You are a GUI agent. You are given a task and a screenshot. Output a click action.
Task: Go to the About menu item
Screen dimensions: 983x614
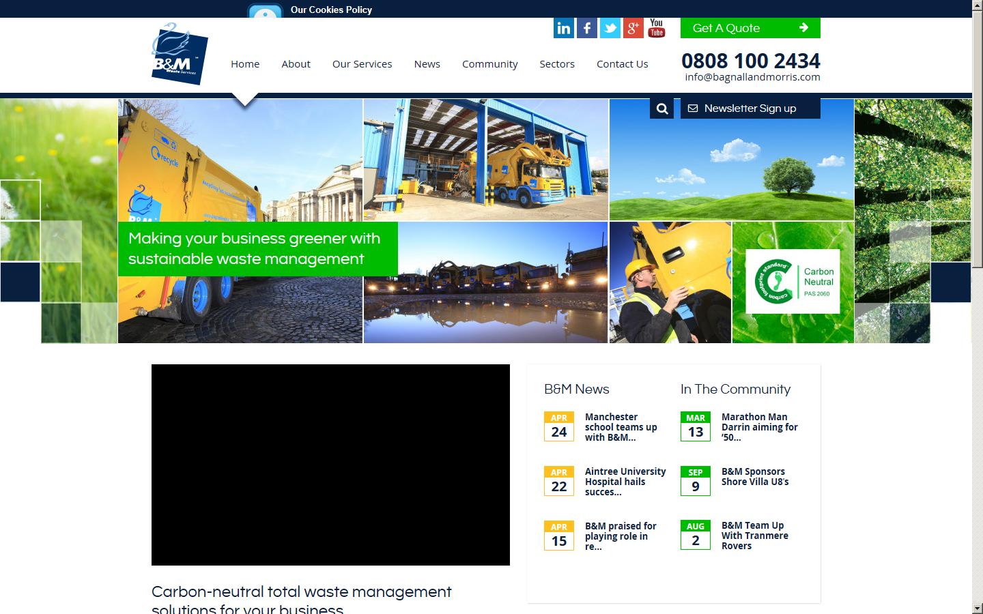coord(296,64)
